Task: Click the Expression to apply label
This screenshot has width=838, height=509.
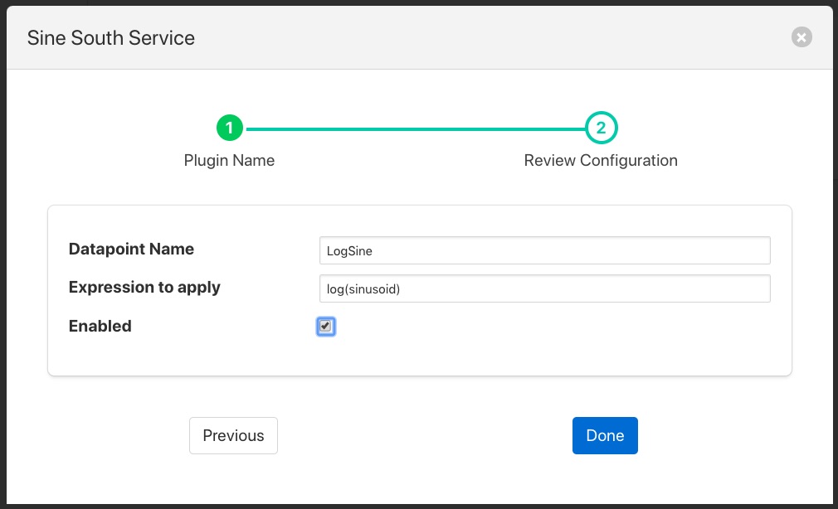Action: coord(144,288)
